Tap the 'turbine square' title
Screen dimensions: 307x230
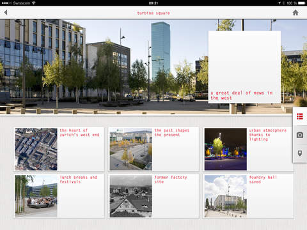(x=153, y=13)
